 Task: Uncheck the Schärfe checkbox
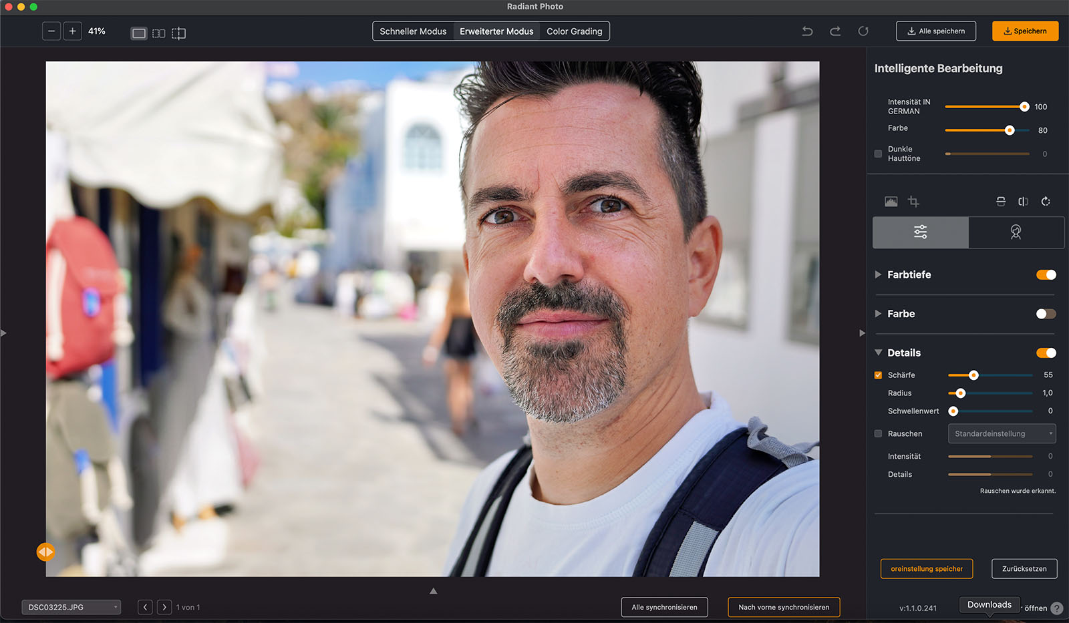click(878, 375)
